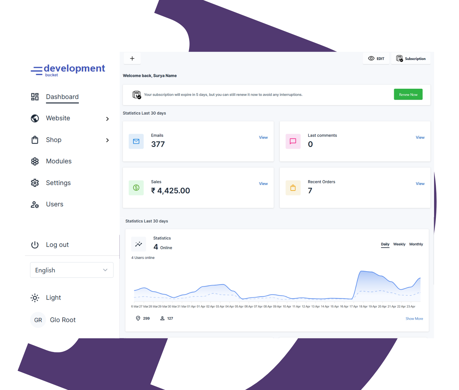This screenshot has width=459, height=390.
Task: Click the Sales dollar icon
Action: pos(136,188)
